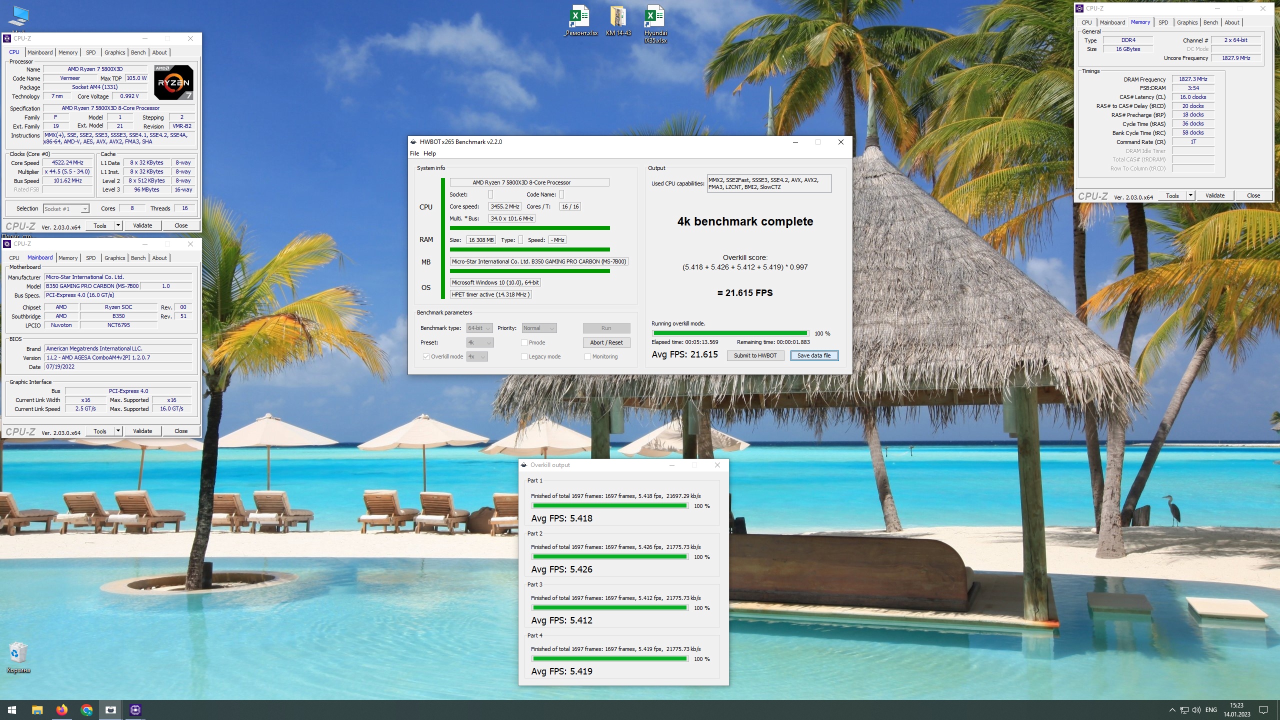
Task: Launch Chrome from the taskbar
Action: (86, 710)
